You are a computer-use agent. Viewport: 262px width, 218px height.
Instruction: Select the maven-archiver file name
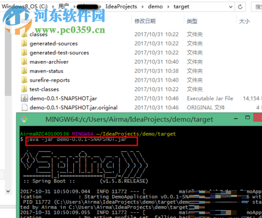pos(49,62)
